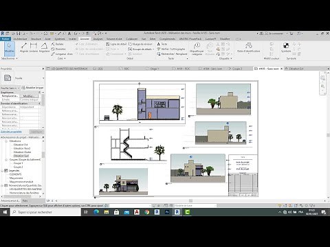Collapse the Elévations tree node
Viewport: 330px width, 247px height.
point(6,141)
